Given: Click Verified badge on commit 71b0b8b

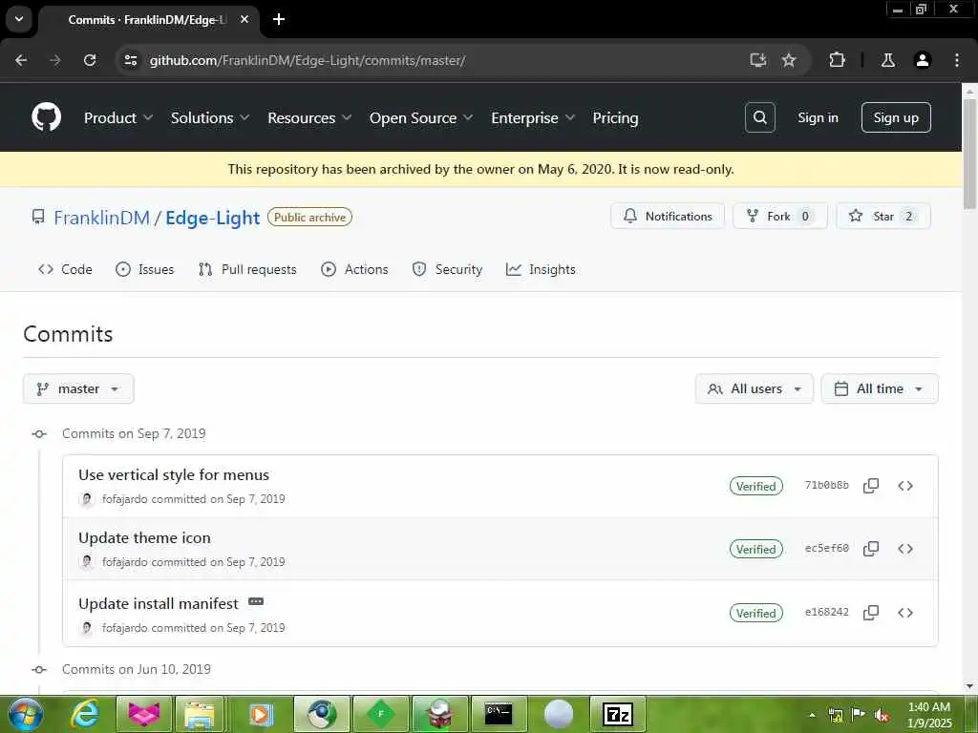Looking at the screenshot, I should (x=756, y=486).
